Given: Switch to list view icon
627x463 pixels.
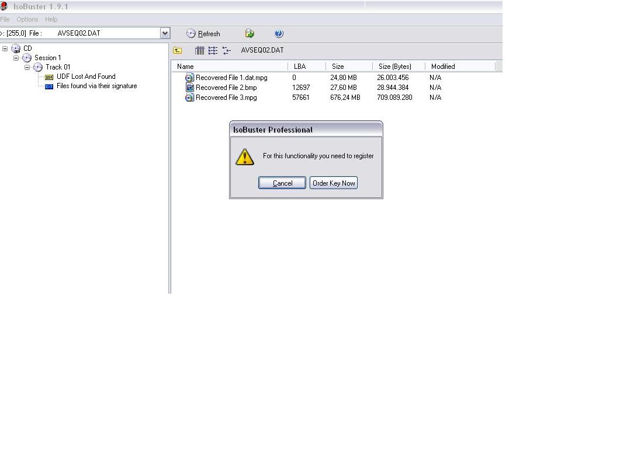Looking at the screenshot, I should 213,50.
